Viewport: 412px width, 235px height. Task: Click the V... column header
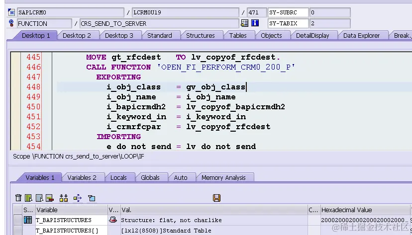[x=114, y=210]
